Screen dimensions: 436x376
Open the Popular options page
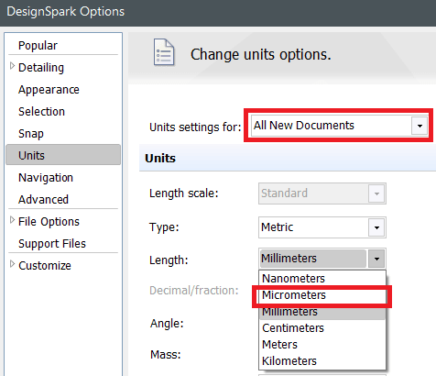pyautogui.click(x=38, y=46)
